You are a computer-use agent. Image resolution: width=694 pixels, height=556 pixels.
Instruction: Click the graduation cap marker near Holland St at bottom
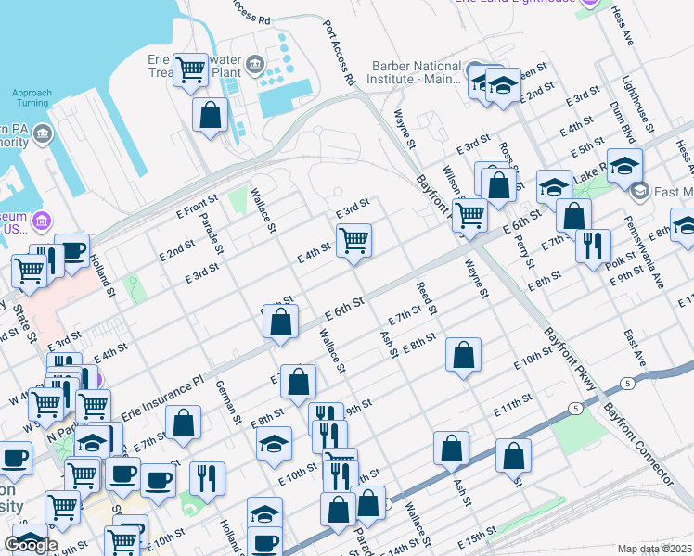[x=264, y=512]
